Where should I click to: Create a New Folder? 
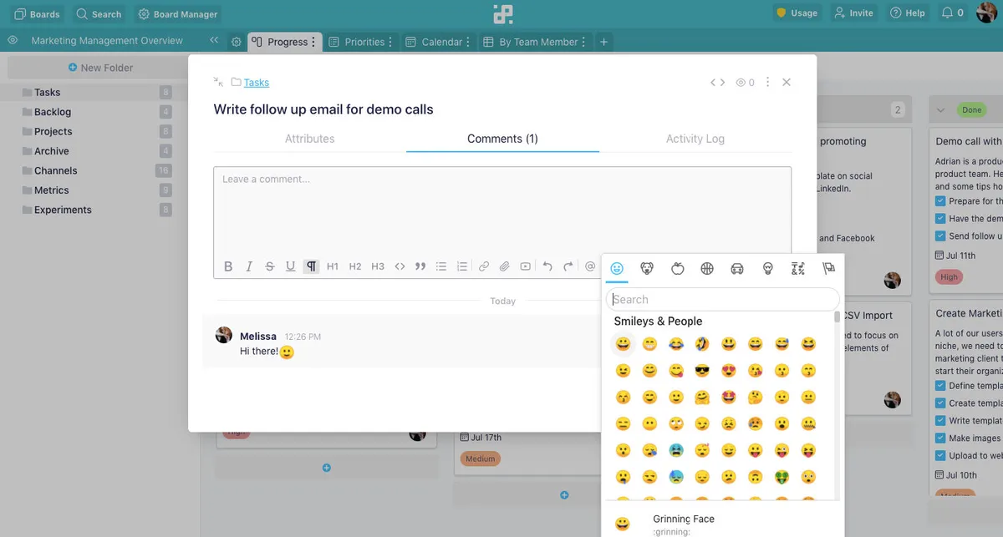tap(100, 68)
